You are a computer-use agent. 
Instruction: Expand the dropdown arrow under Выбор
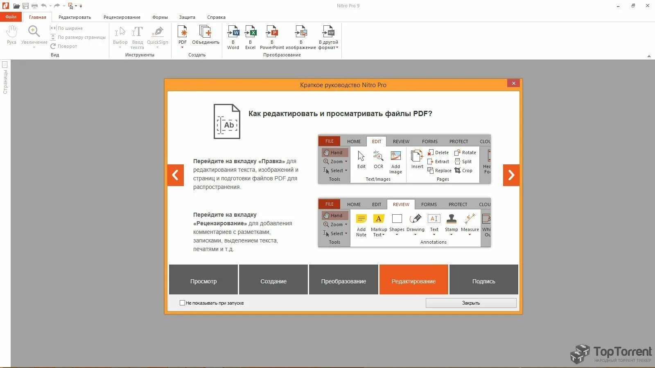(x=120, y=47)
